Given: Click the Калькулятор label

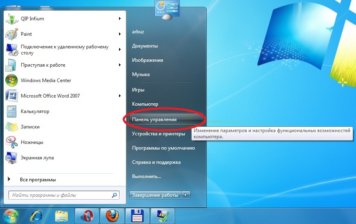Looking at the screenshot, I should coord(35,111).
